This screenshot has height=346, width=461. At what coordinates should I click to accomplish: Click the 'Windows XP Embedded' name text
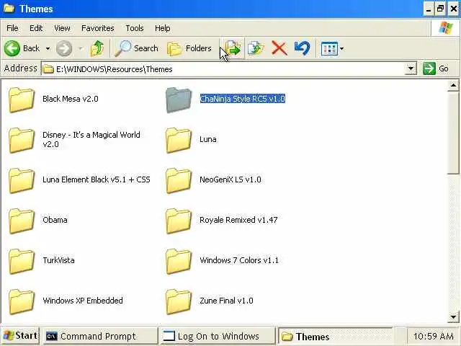coord(83,301)
